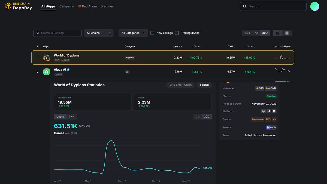Sort by Users 30D % column
Viewport: 327px width, 184px height.
pyautogui.click(x=197, y=47)
